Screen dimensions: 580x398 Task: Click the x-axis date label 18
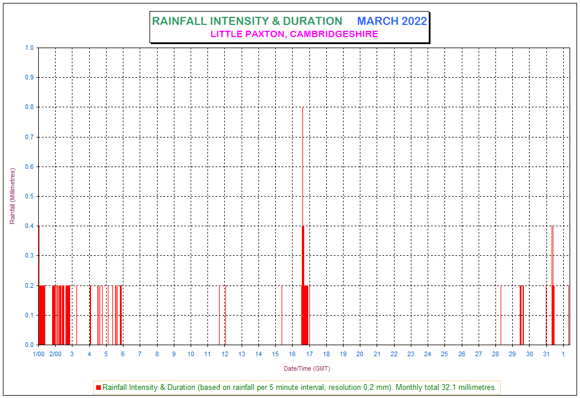(x=326, y=354)
